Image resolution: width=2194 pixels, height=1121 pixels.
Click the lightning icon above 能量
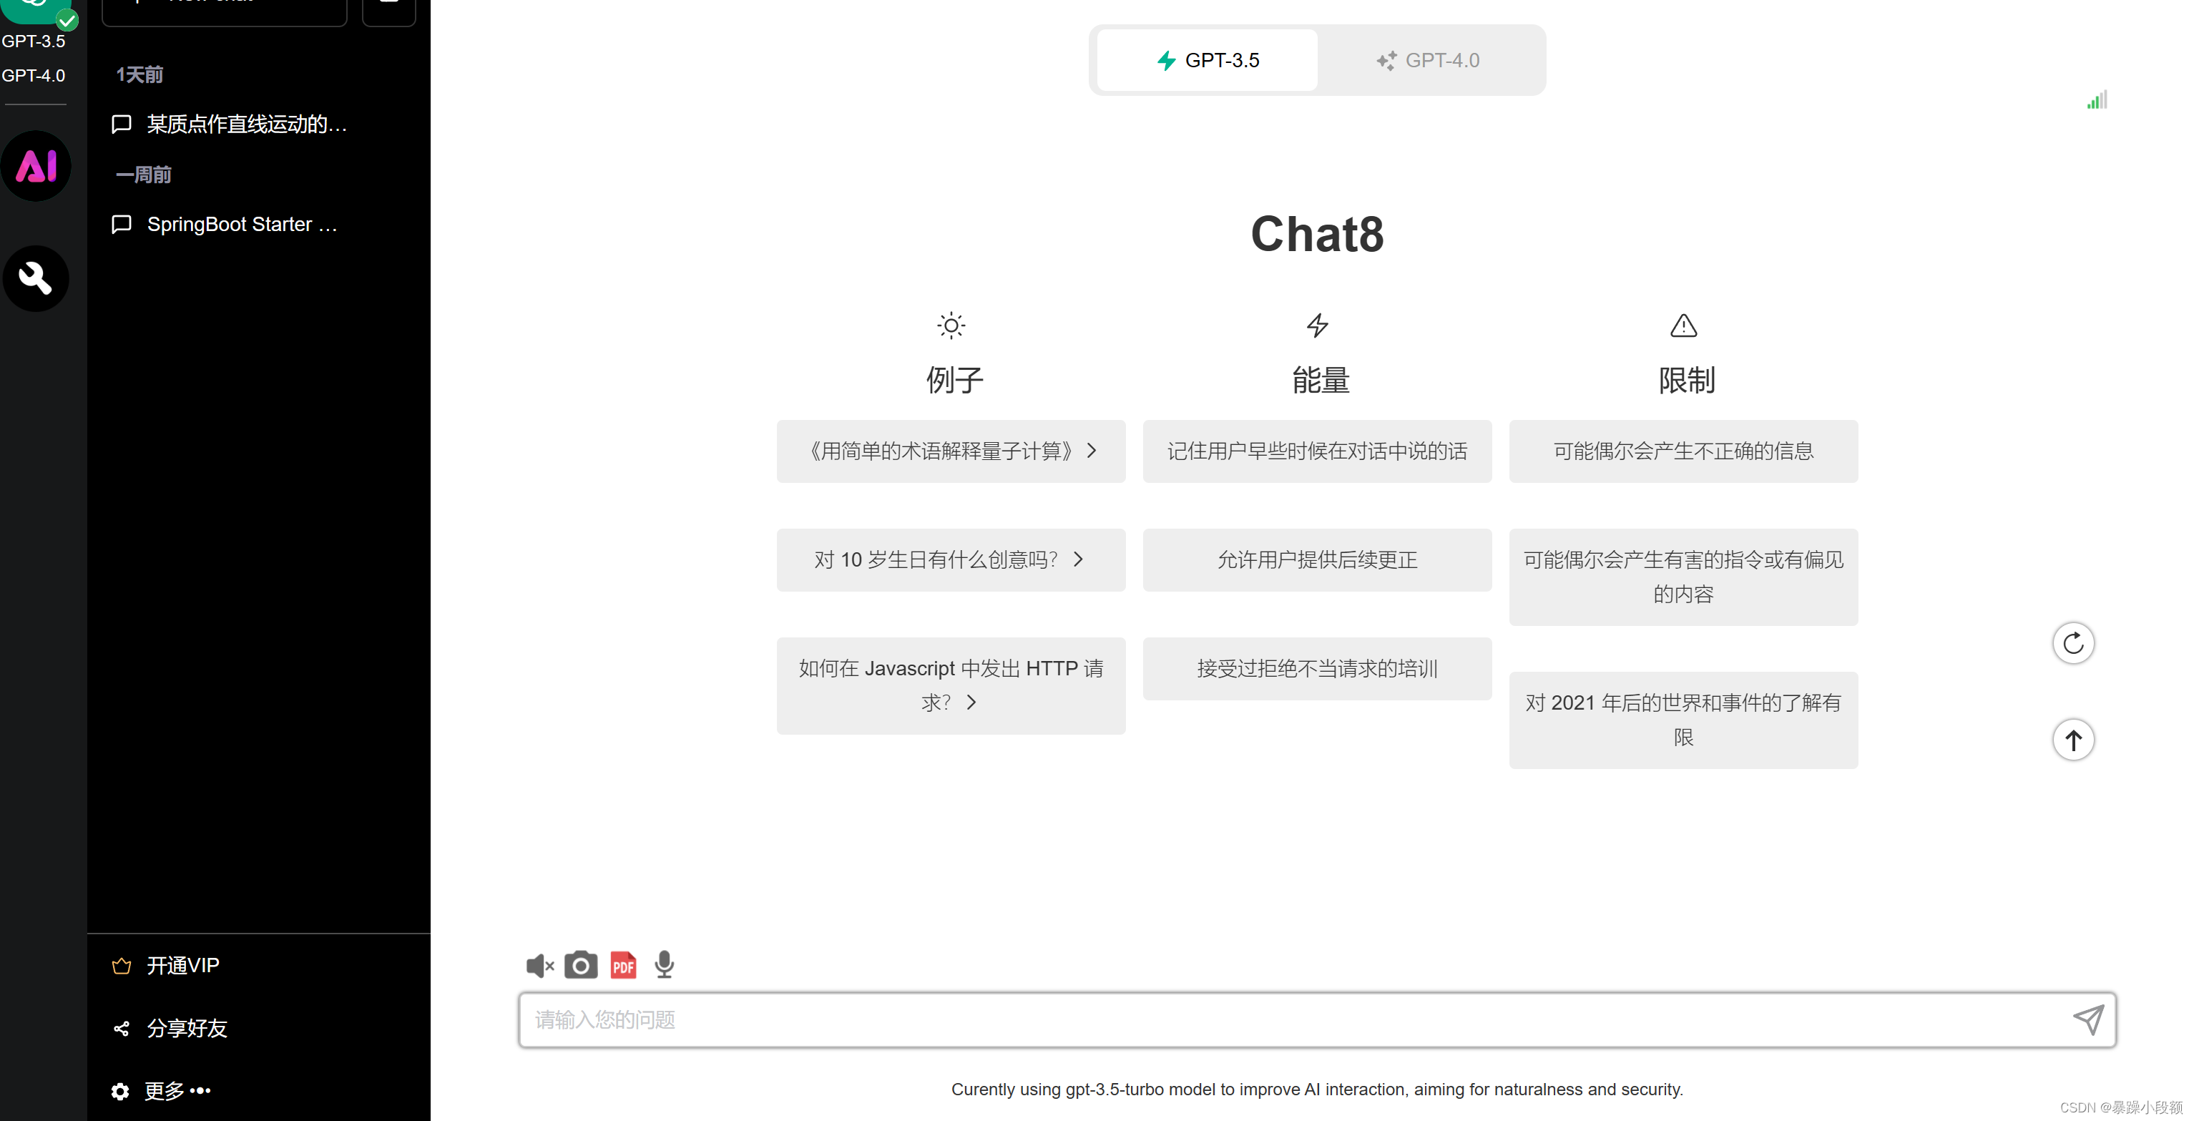[x=1318, y=325]
